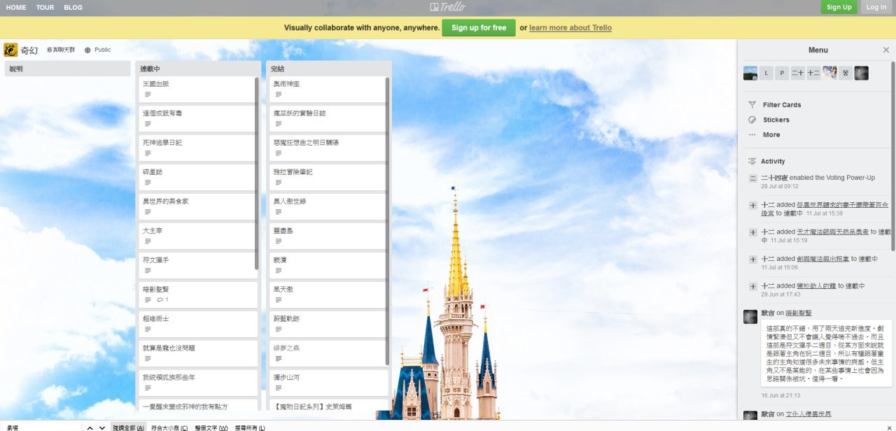Jump to the previous find result arrow
The image size is (896, 431).
click(90, 428)
